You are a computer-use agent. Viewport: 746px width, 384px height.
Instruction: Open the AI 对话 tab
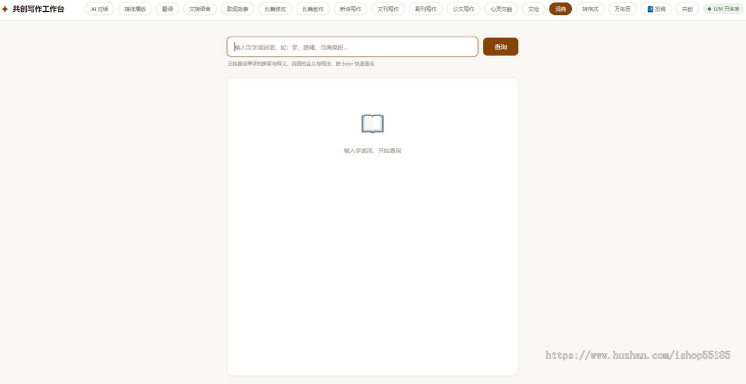99,9
